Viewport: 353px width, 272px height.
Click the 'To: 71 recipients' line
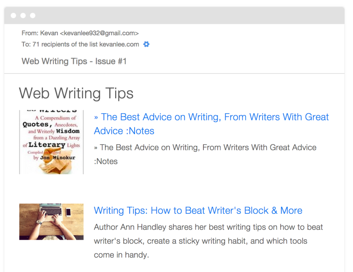[80, 45]
